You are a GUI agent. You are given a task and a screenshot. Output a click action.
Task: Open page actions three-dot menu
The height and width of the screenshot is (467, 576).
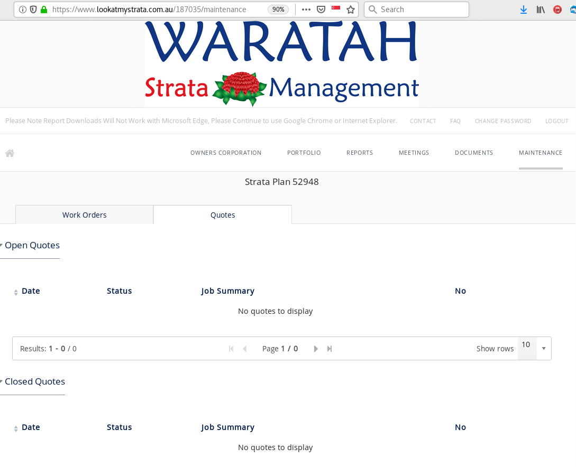point(306,10)
